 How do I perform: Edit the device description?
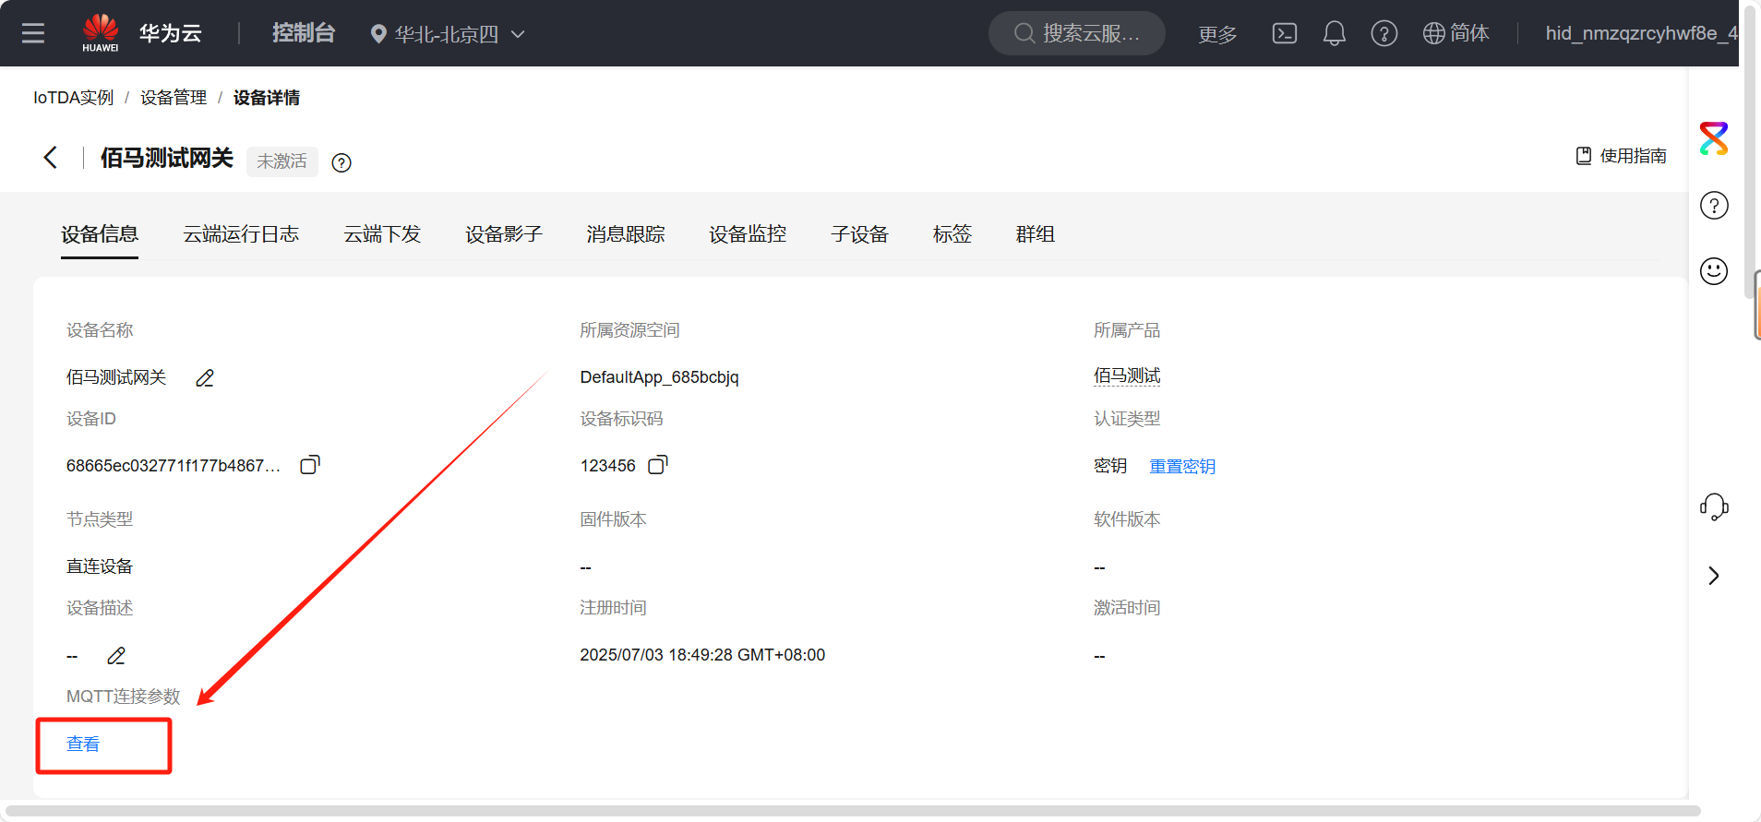[116, 656]
